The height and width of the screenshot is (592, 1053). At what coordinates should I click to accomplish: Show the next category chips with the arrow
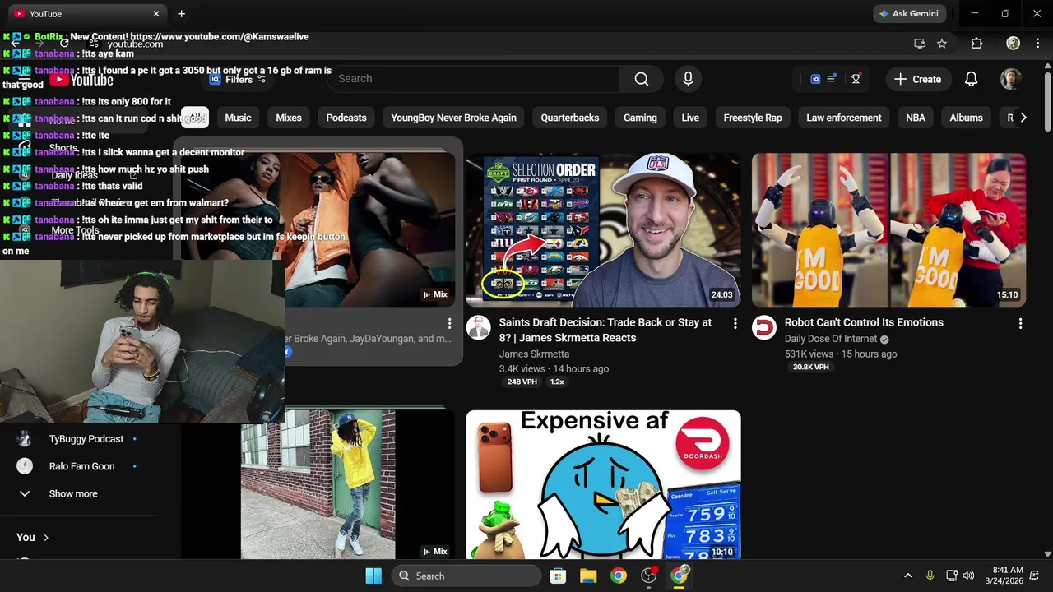click(1023, 118)
